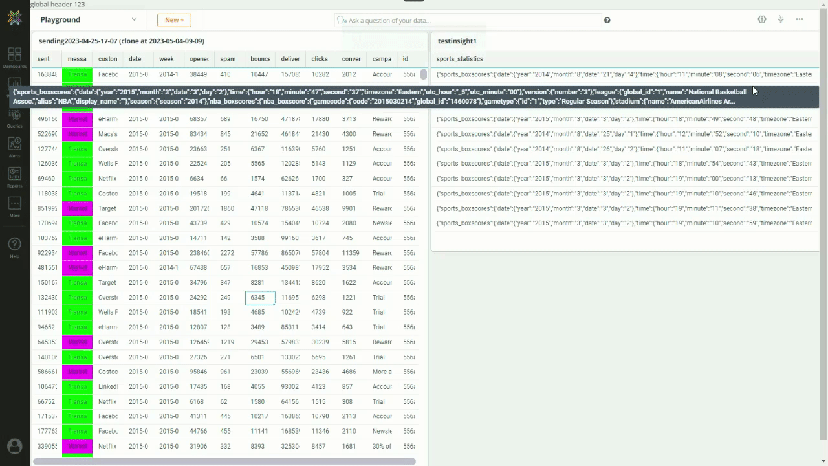Click the testinsight1 panel title

[457, 41]
